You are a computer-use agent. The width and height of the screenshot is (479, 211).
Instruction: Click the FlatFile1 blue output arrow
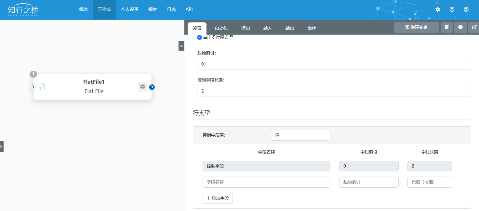pyautogui.click(x=152, y=87)
